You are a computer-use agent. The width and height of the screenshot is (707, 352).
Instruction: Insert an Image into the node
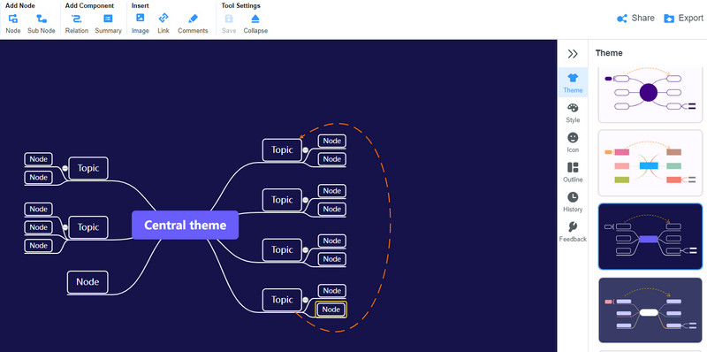click(x=141, y=19)
